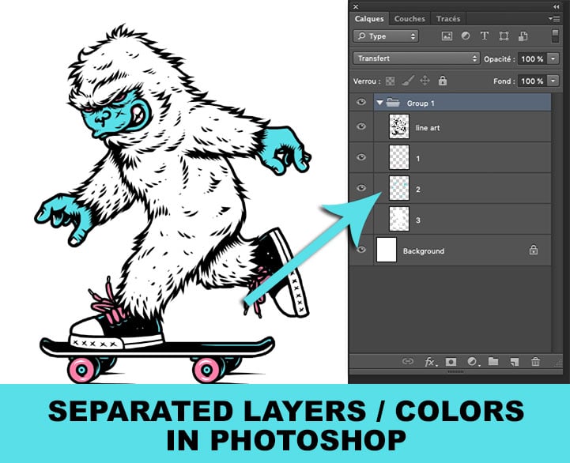Viewport: 570px width, 463px height.
Task: Select the Background layer white thumbnail
Action: point(387,250)
